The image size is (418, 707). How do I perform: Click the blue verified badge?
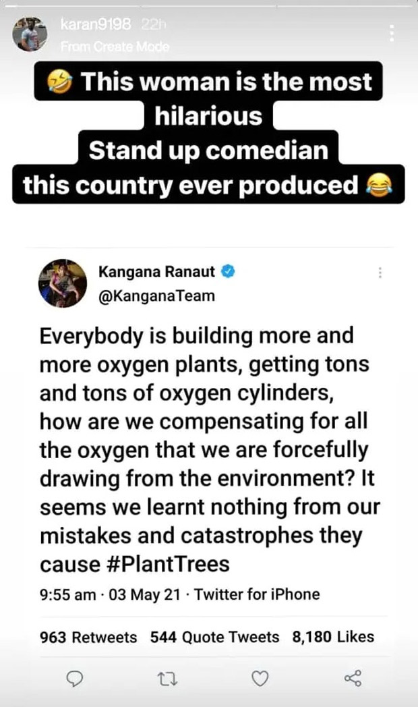[229, 272]
